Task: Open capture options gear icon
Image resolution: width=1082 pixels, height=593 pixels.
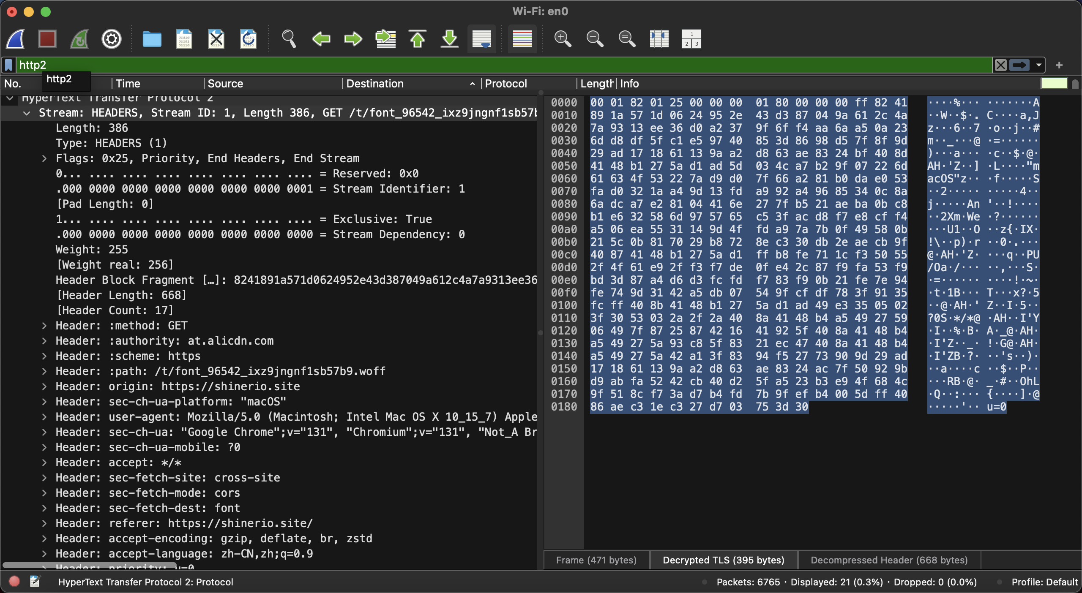Action: pyautogui.click(x=112, y=39)
